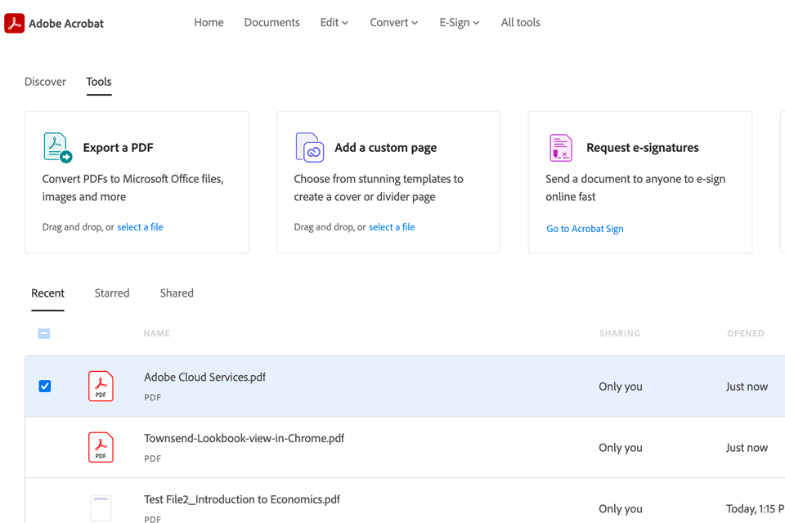This screenshot has width=785, height=523.
Task: Click the Request e-signatures icon
Action: pyautogui.click(x=561, y=148)
